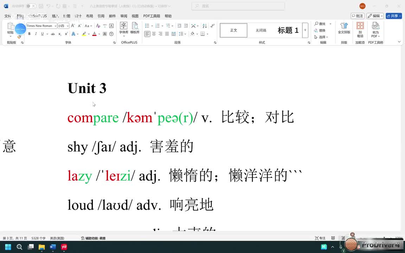Open the WG user account avatar

point(362,6)
